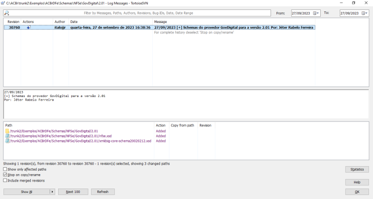Click the Help button

click(357, 183)
